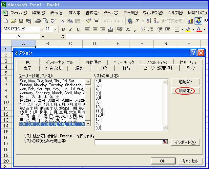209x169 pixels.
Task: Sort descending with the Z-A icon
Action: click(x=157, y=21)
